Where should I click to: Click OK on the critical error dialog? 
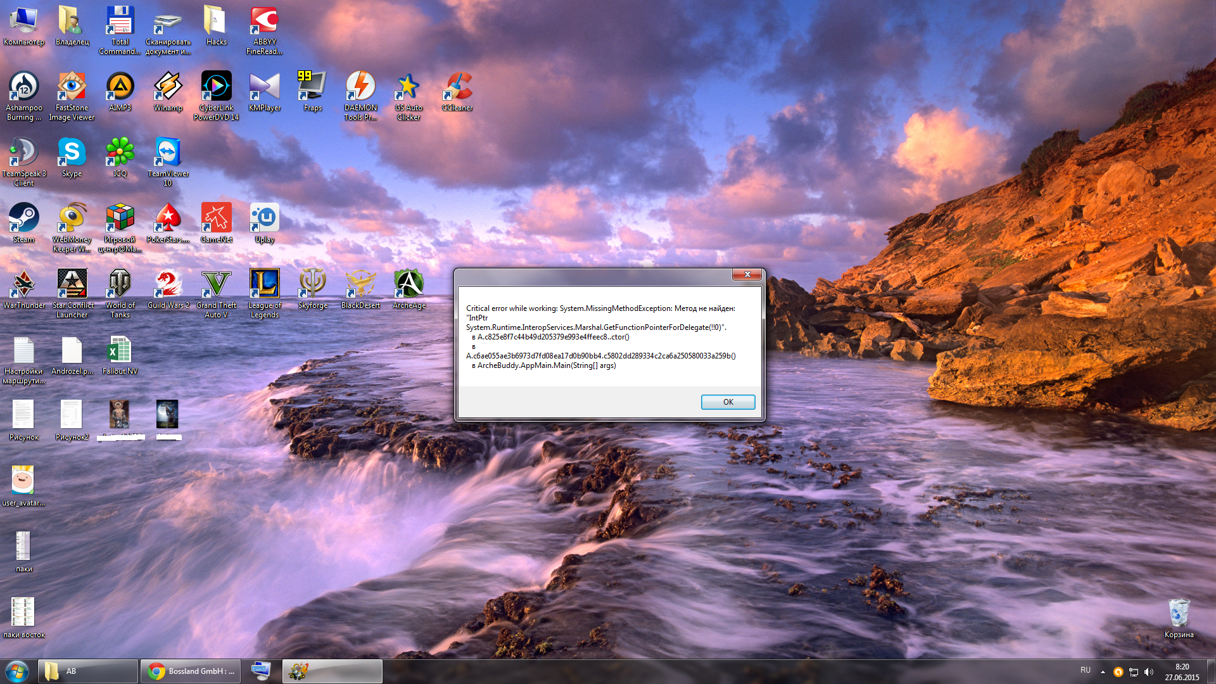[x=728, y=402]
